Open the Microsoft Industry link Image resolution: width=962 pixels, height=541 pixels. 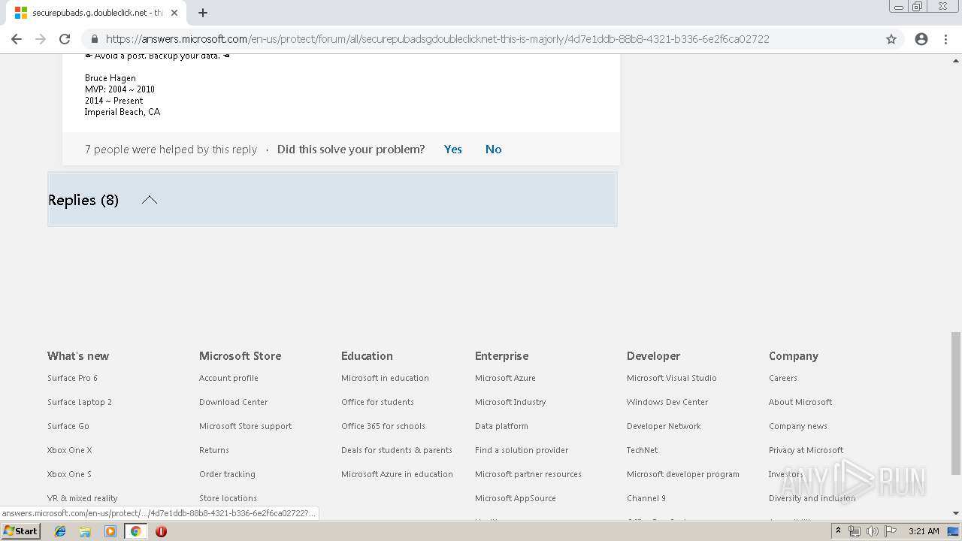510,402
